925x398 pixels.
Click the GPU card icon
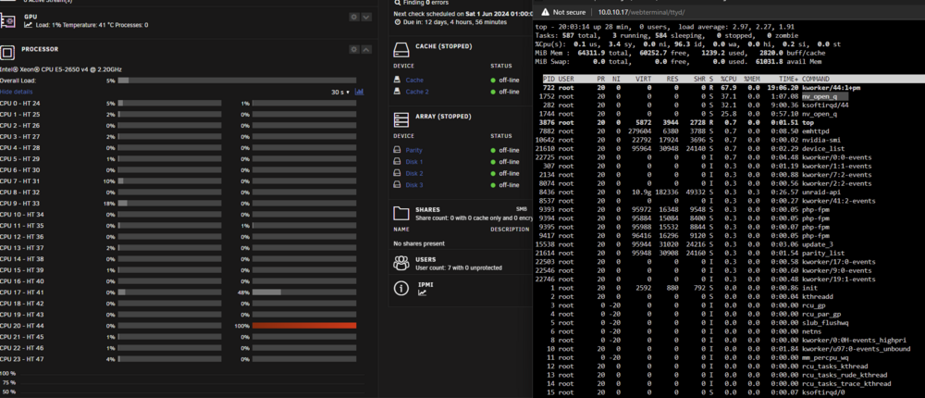click(7, 20)
